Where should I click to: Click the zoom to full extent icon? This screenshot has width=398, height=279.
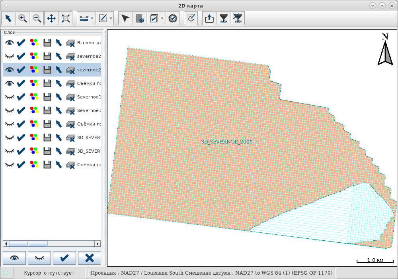(x=66, y=18)
